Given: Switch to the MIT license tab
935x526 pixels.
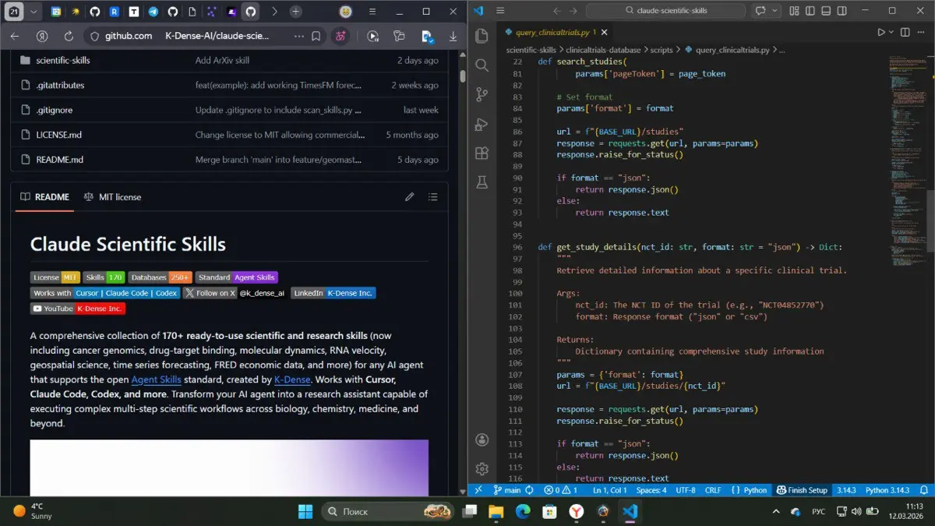Looking at the screenshot, I should (112, 197).
